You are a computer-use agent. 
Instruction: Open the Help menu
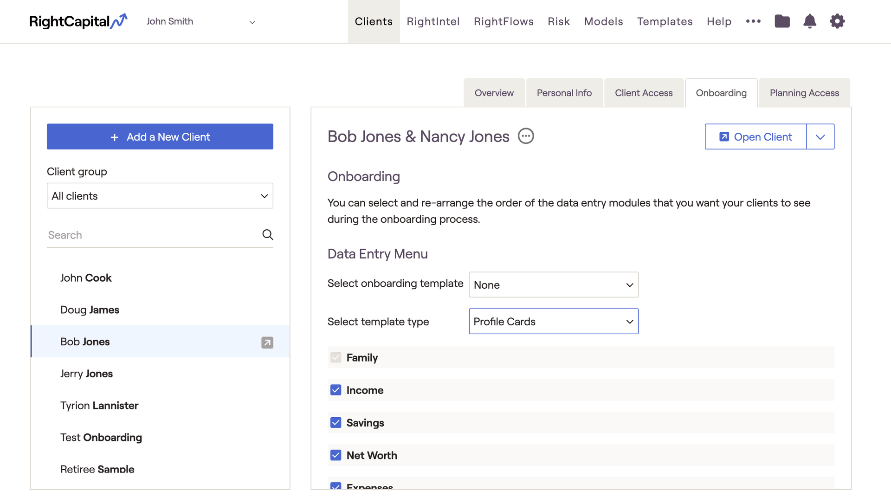click(x=719, y=22)
